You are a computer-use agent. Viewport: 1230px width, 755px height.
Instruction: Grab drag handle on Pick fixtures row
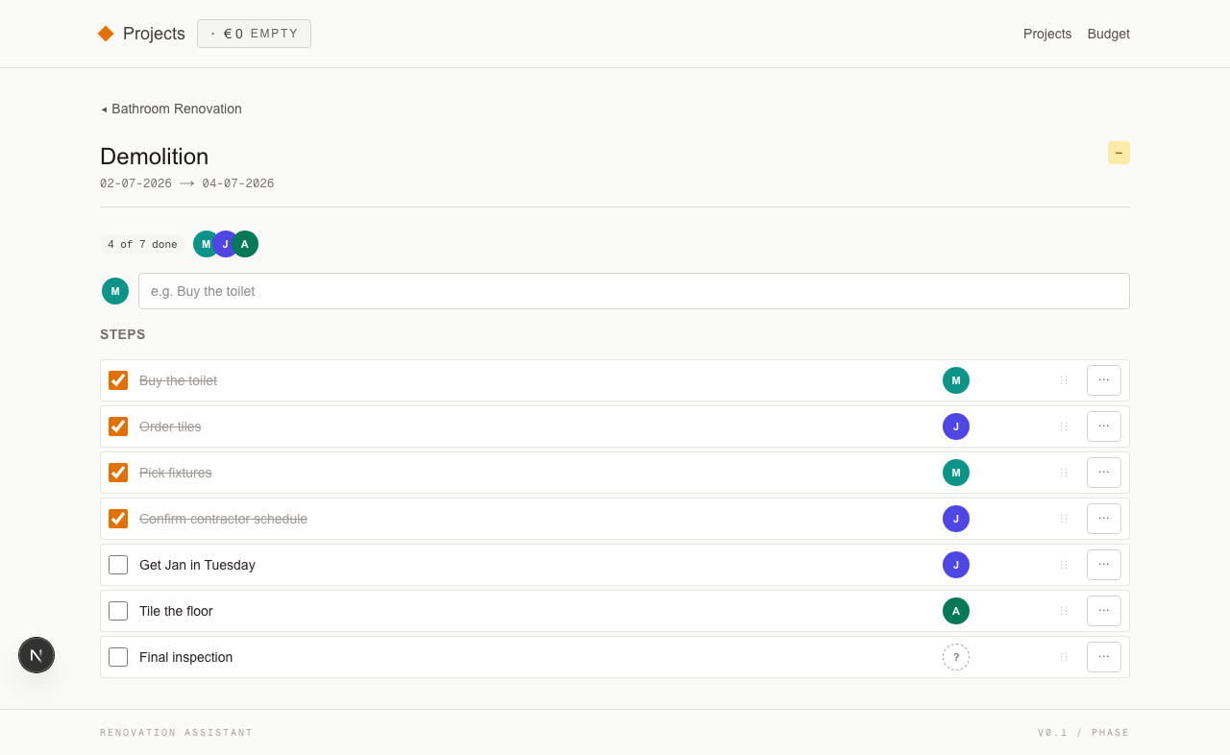coord(1064,473)
